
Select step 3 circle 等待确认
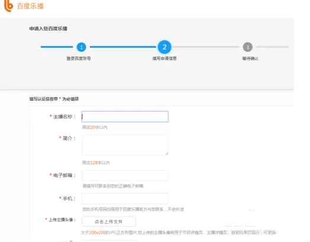pos(247,47)
